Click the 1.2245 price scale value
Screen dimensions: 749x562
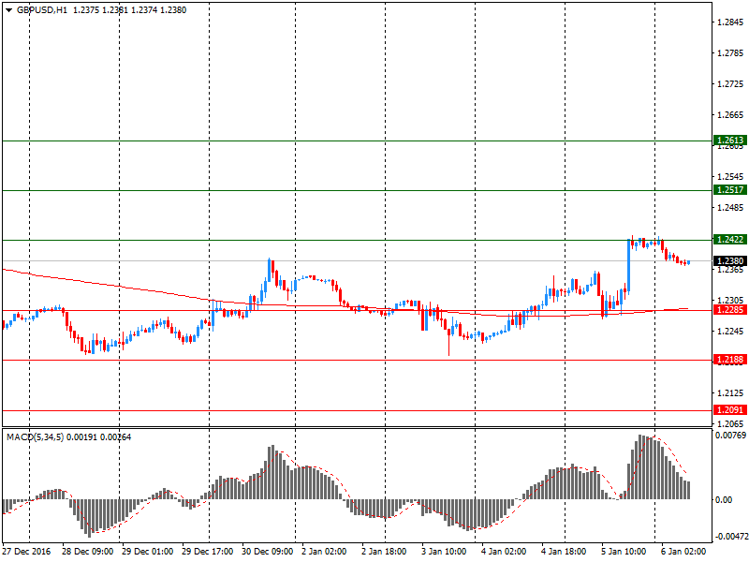pos(730,332)
